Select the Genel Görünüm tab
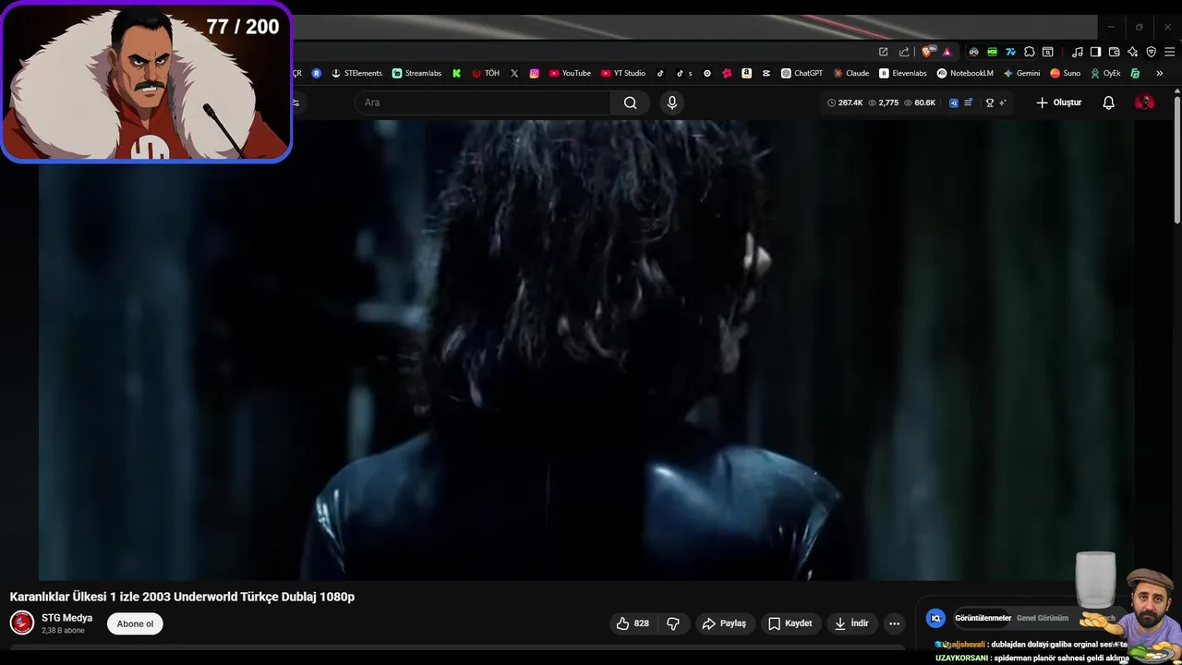 [1042, 618]
